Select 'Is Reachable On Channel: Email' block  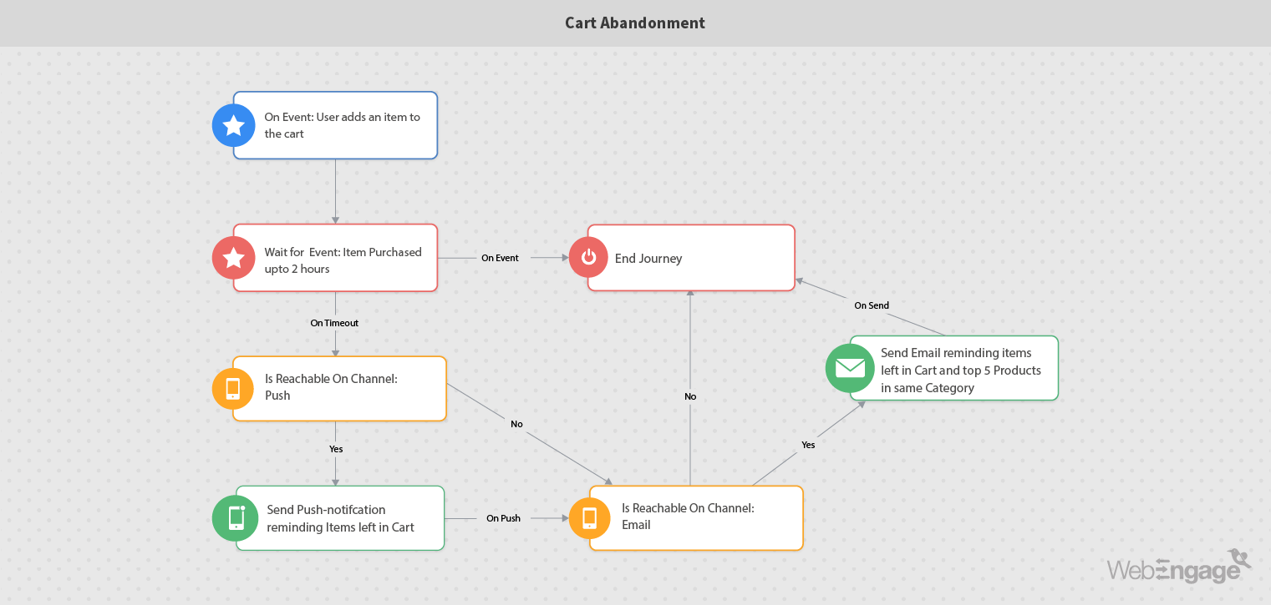tap(706, 517)
